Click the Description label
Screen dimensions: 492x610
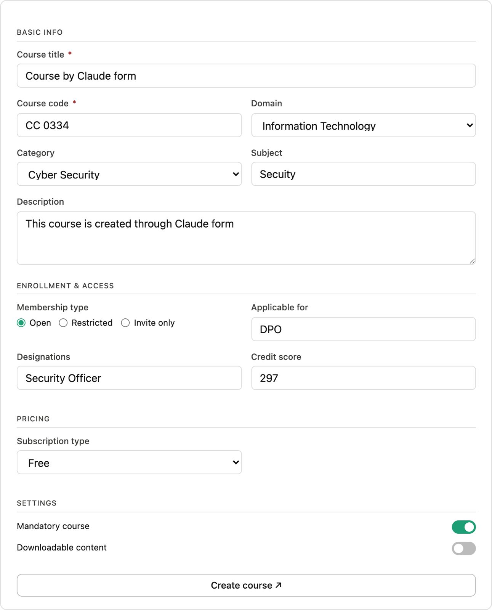(40, 202)
